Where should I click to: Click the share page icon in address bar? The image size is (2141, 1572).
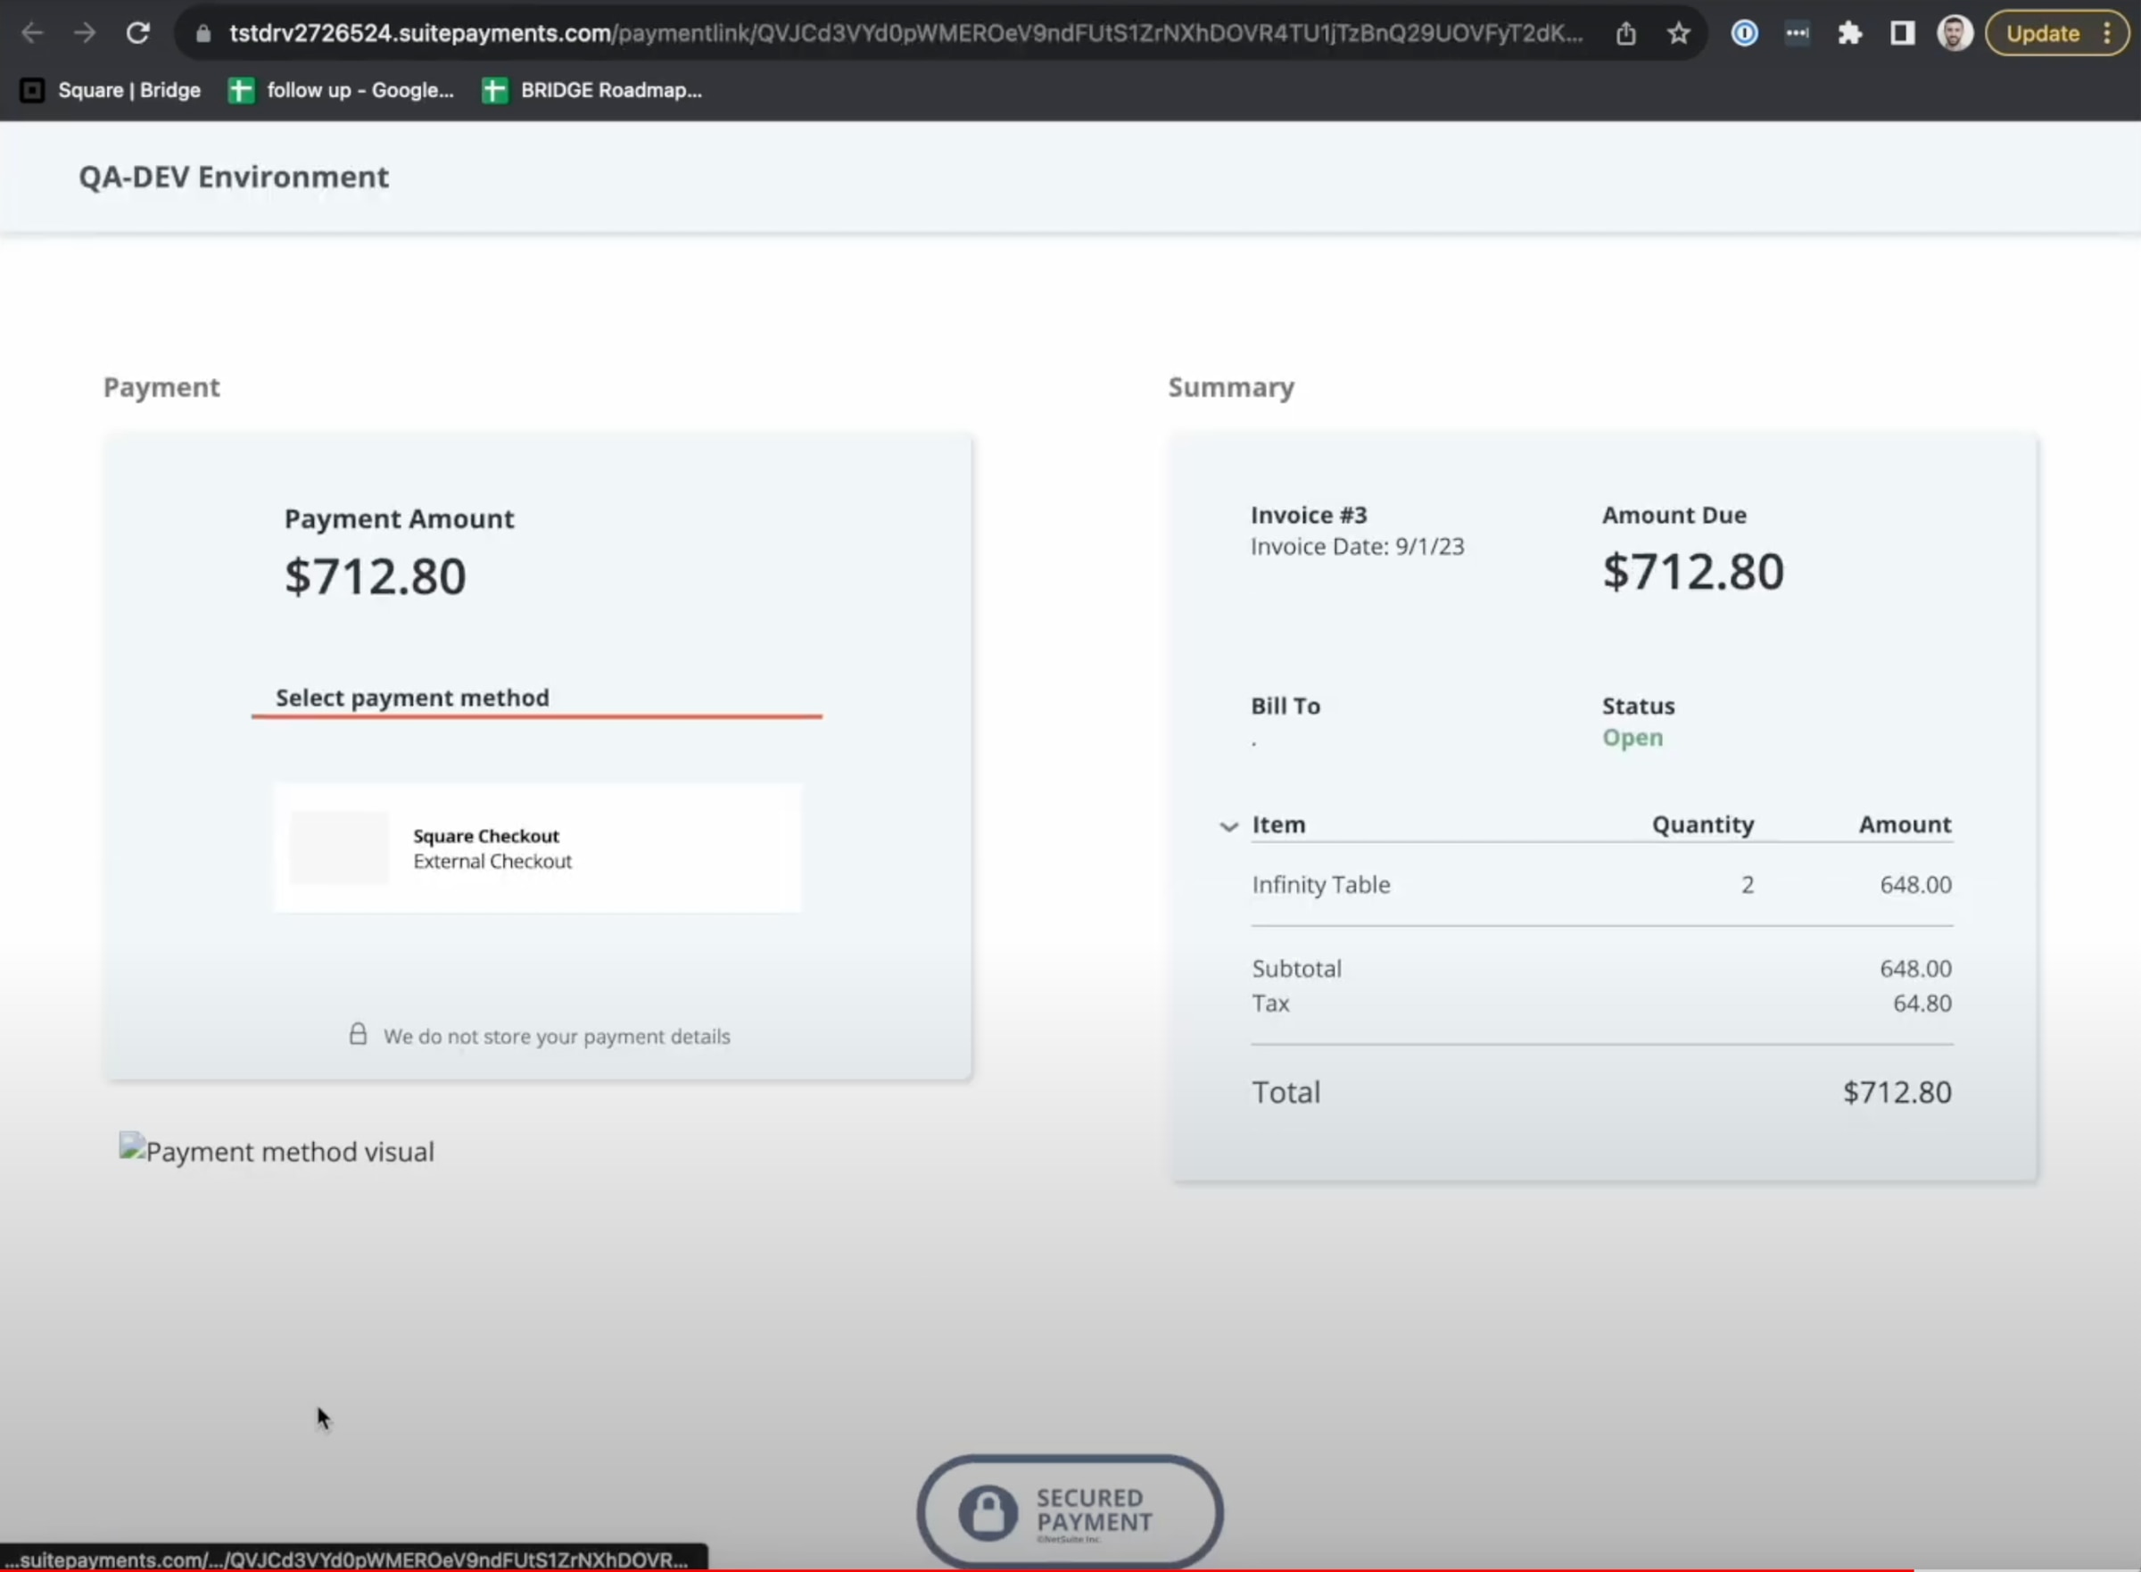1625,33
